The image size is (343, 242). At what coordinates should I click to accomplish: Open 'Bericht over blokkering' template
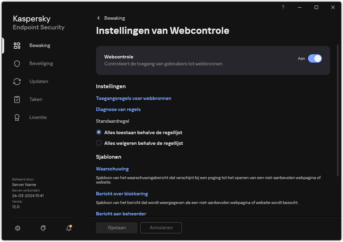122,194
